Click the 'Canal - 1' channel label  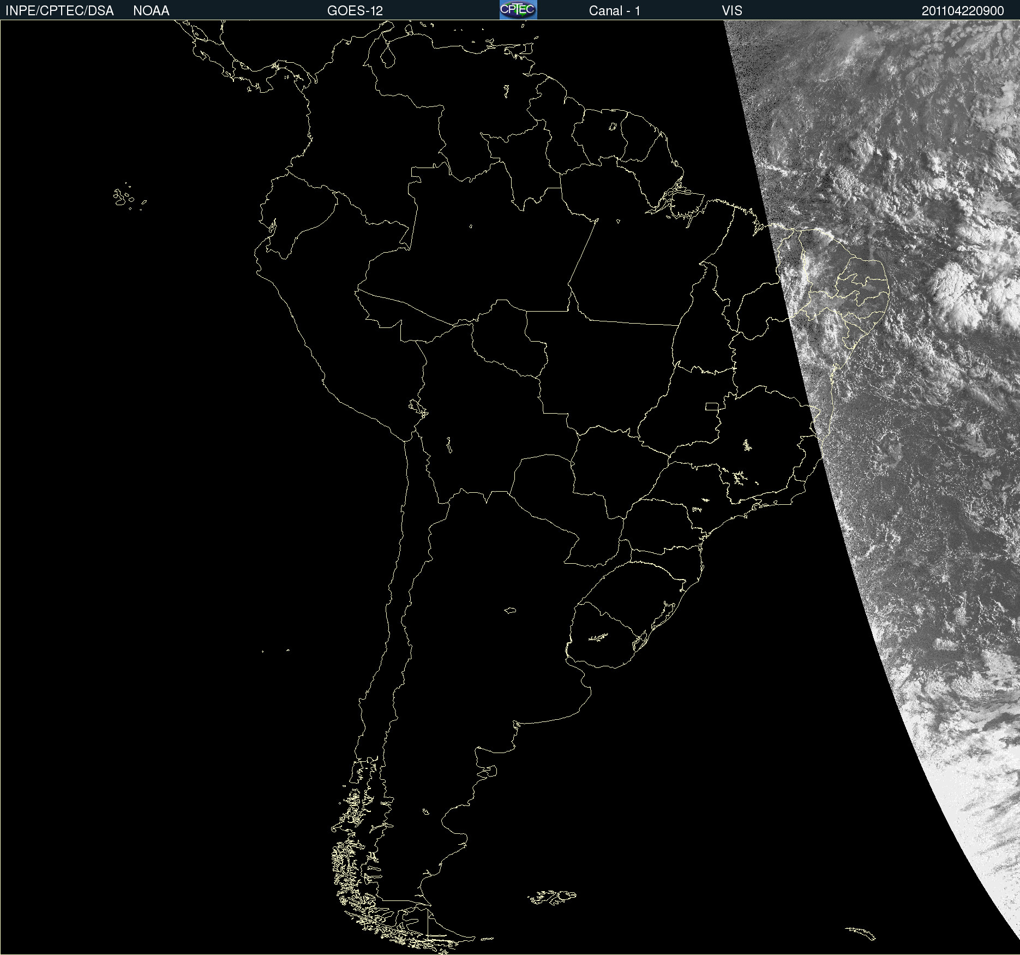pyautogui.click(x=614, y=11)
